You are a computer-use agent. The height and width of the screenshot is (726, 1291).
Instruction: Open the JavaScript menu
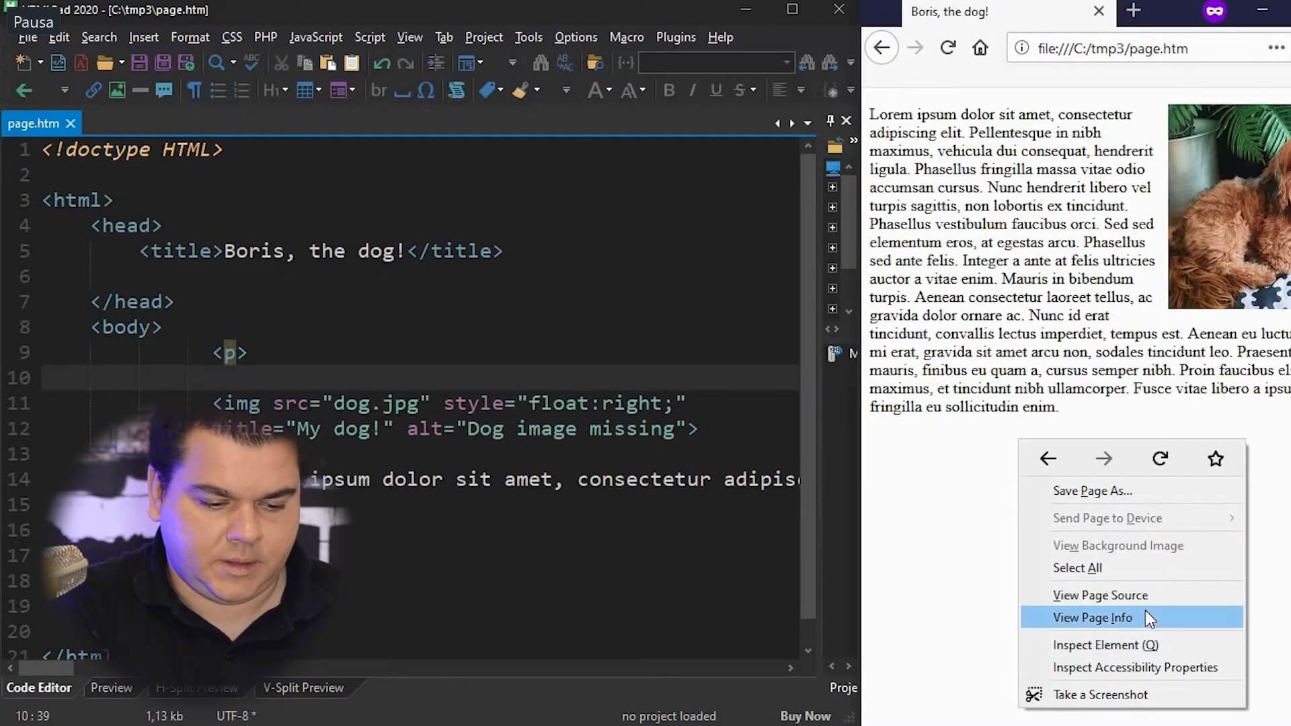[315, 37]
